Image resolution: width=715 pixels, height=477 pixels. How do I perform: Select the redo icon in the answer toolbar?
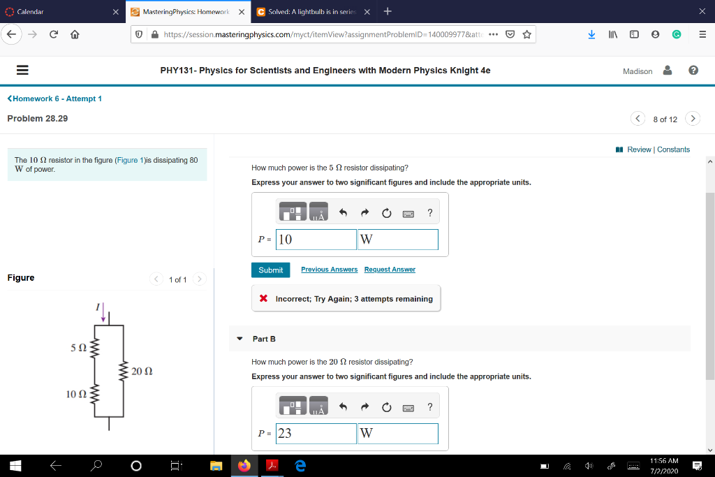pos(364,212)
